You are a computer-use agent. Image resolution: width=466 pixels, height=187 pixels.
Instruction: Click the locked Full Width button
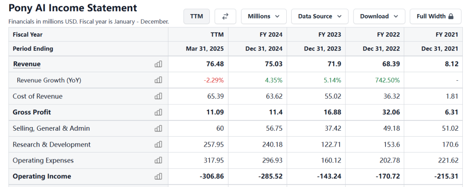pos(435,16)
